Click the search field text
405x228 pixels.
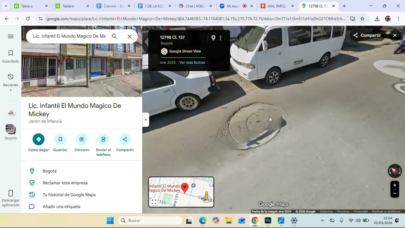(70, 36)
